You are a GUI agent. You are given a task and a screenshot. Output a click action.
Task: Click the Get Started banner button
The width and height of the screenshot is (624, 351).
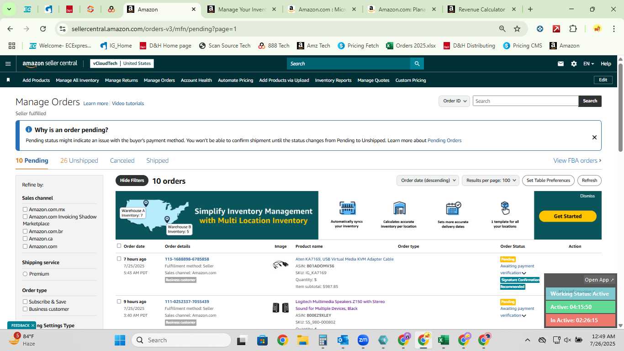pyautogui.click(x=567, y=216)
